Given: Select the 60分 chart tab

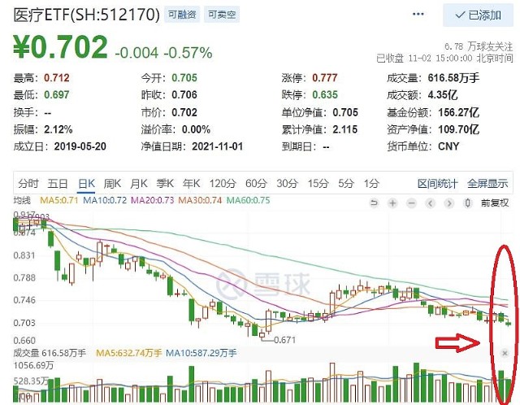Looking at the screenshot, I should click(256, 183).
